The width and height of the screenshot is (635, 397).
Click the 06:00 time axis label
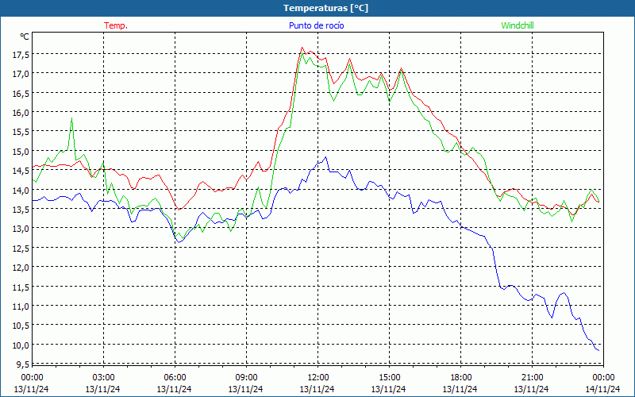pos(175,377)
